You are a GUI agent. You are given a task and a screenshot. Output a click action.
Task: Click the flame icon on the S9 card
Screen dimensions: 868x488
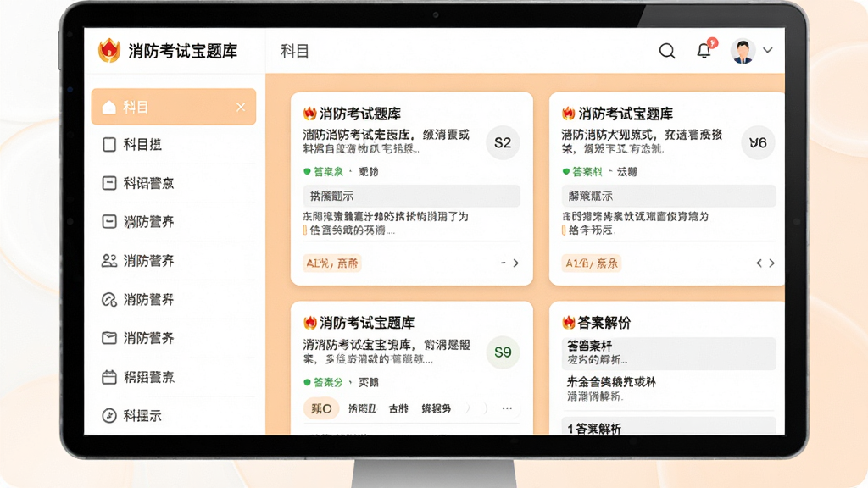point(310,323)
